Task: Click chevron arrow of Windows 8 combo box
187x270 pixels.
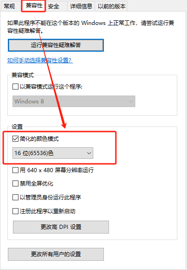Action: click(x=131, y=101)
